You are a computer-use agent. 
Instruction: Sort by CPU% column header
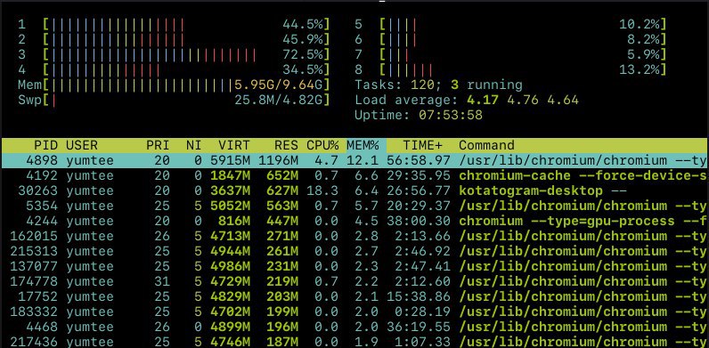point(322,146)
